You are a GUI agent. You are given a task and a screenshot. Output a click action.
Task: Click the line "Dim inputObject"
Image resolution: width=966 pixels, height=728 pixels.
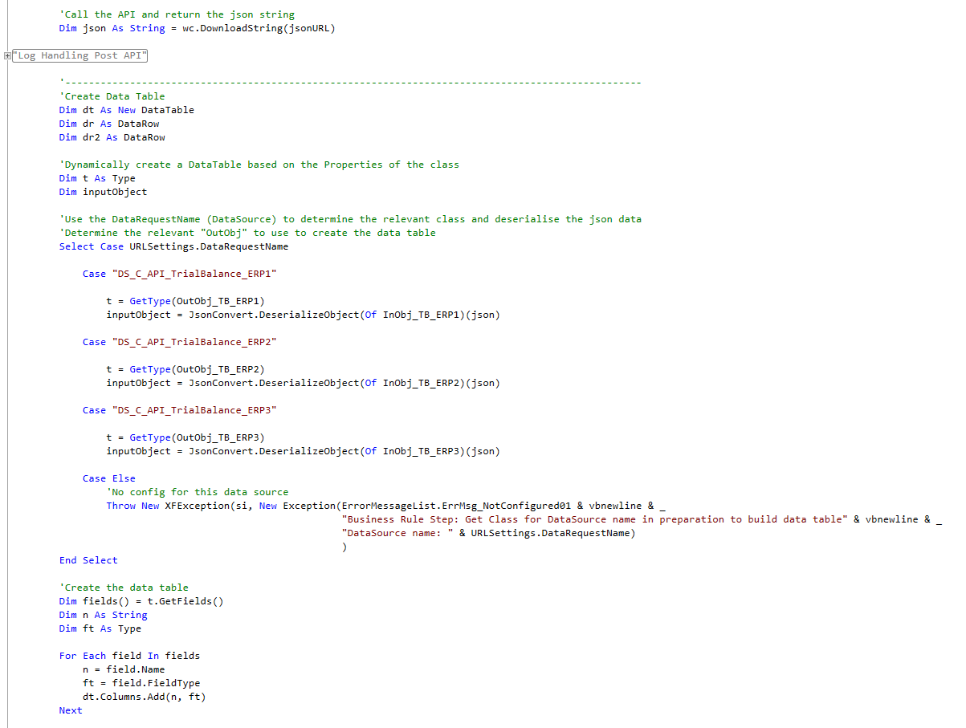pyautogui.click(x=104, y=192)
